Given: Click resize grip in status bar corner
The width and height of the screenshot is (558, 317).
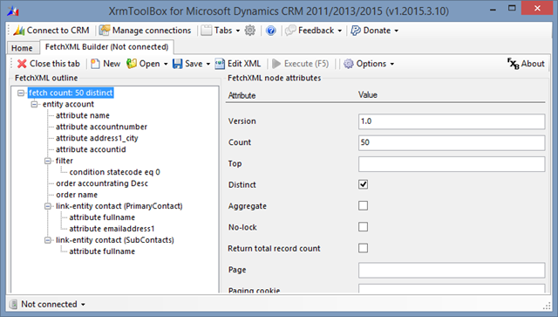Looking at the screenshot, I should click(547, 306).
